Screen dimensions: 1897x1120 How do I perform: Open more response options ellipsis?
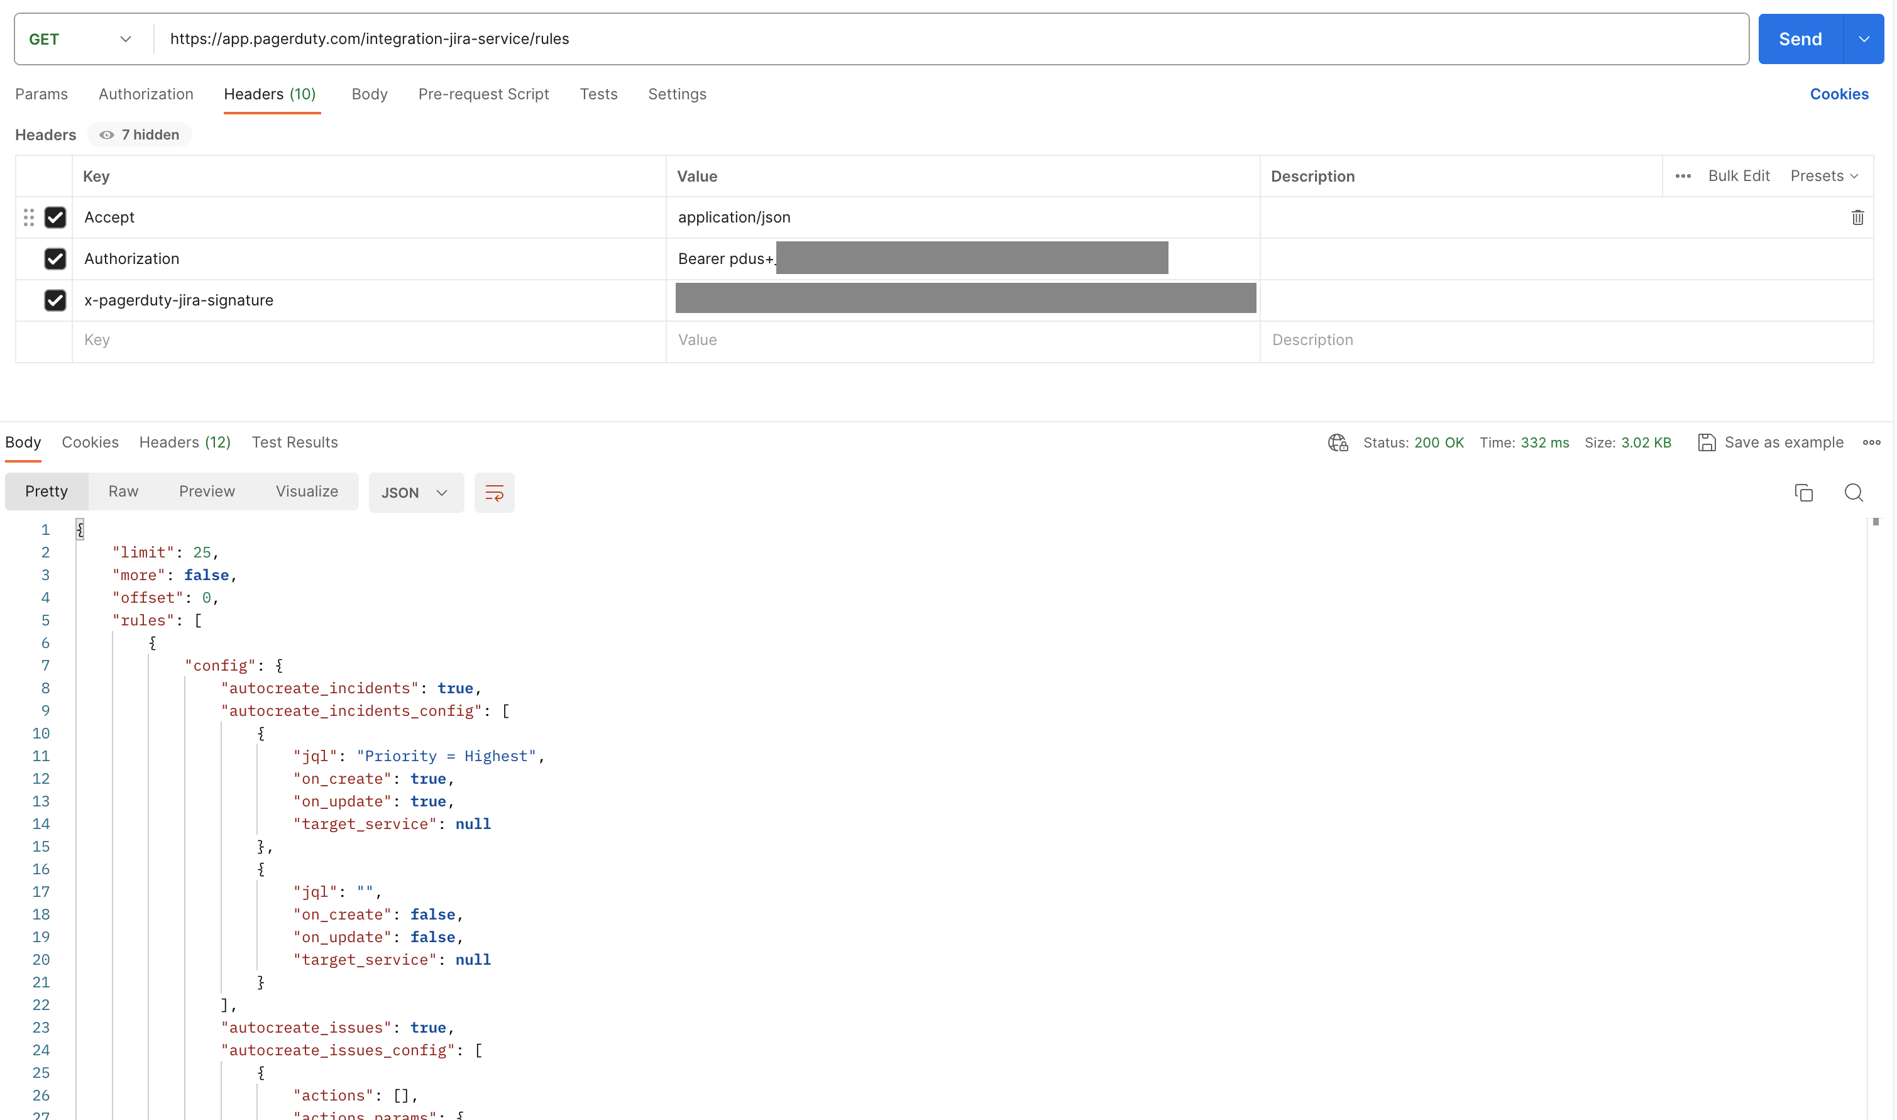(x=1871, y=442)
